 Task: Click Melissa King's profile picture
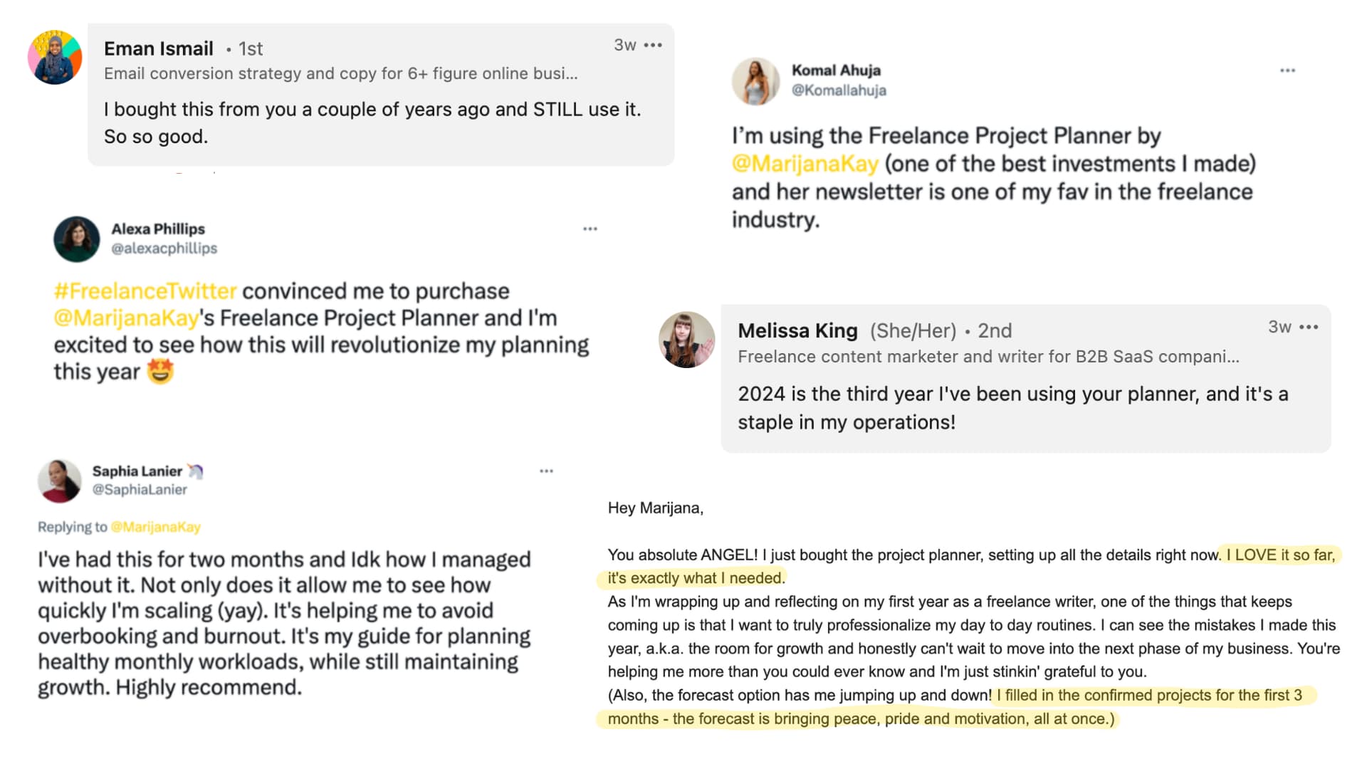point(686,340)
